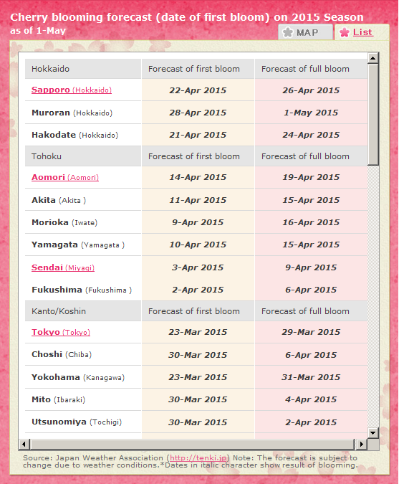Switch to the MAP tab
Screen dimensions: 399x484
(x=306, y=32)
